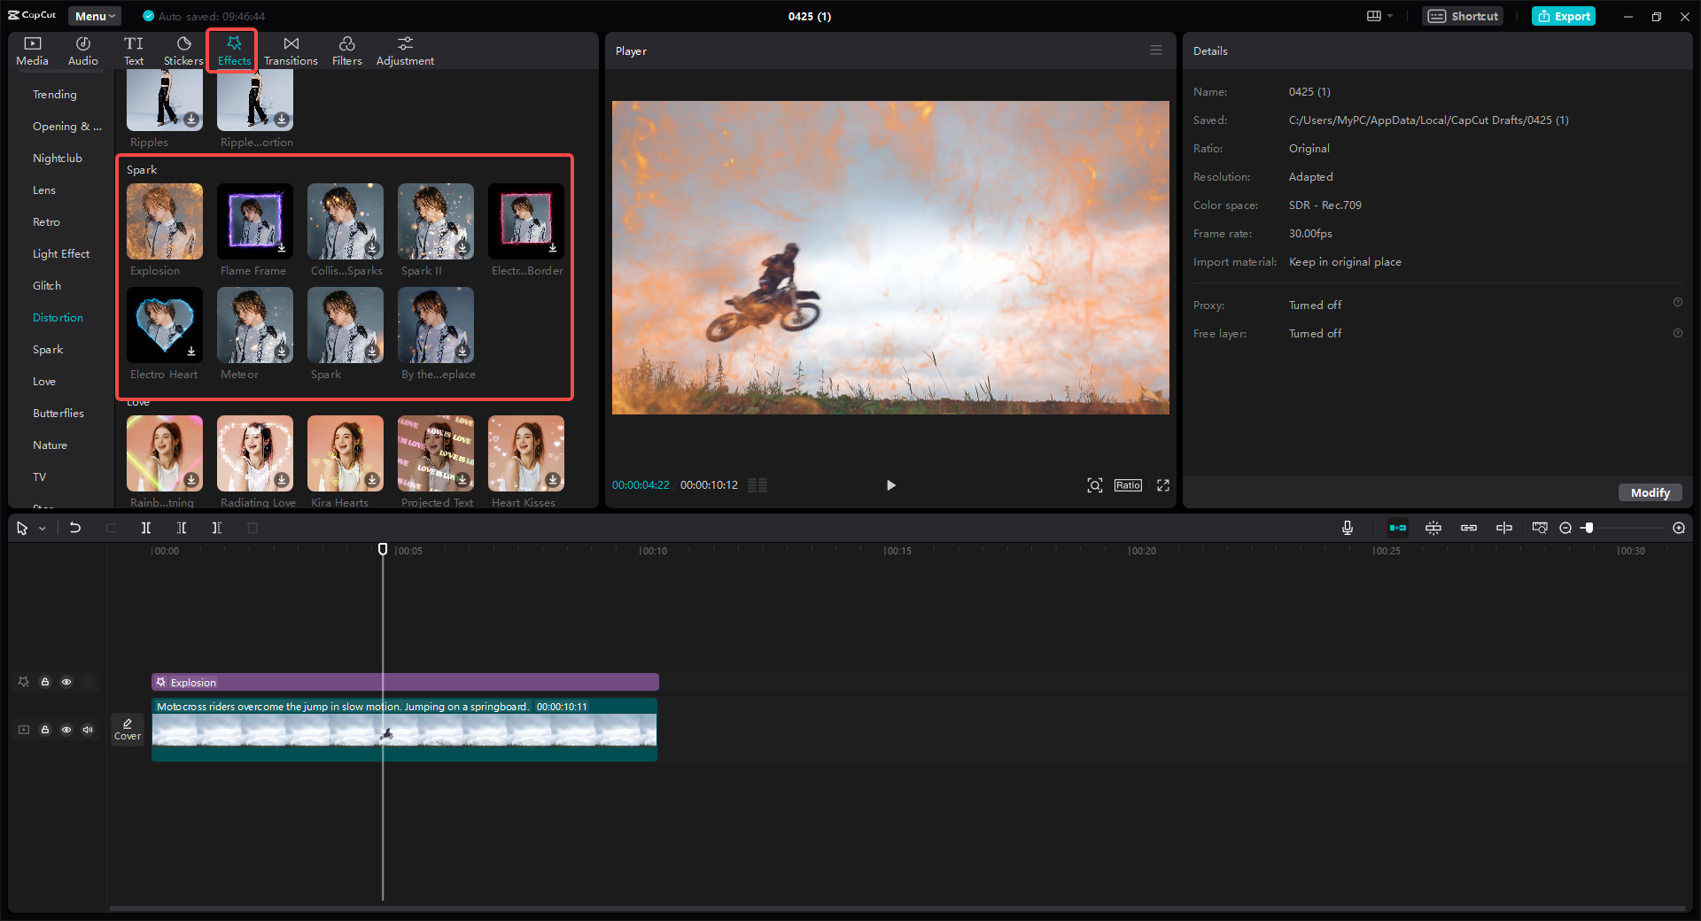Click the Split tool in the timeline toolbar
This screenshot has height=921, width=1701.
pyautogui.click(x=146, y=528)
